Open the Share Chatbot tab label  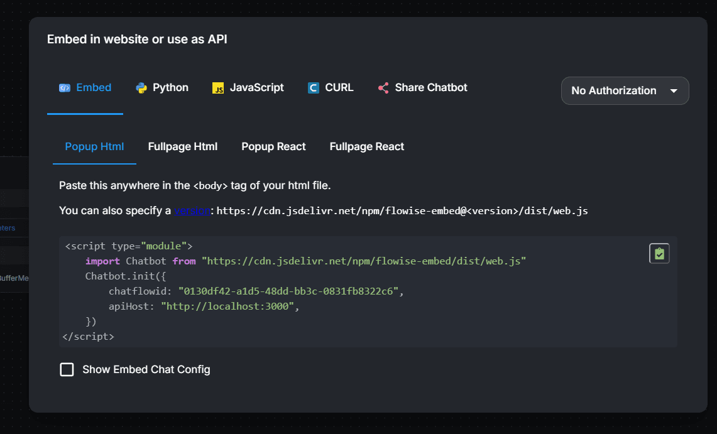tap(431, 87)
